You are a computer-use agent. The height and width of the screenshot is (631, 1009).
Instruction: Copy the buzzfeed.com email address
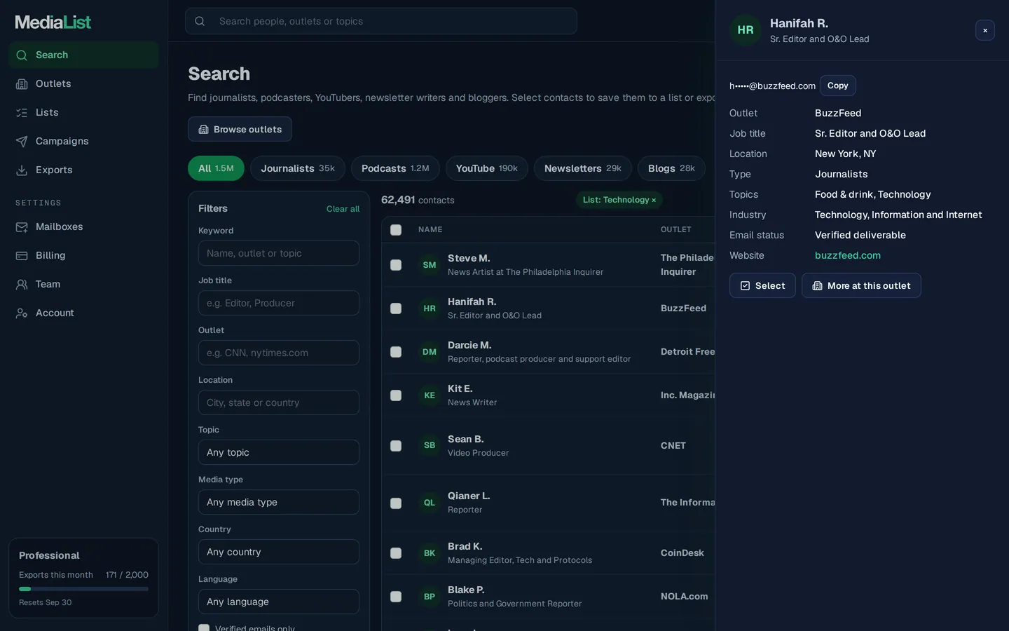[x=838, y=86]
